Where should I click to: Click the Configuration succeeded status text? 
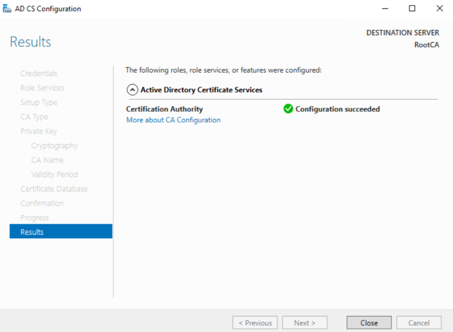(338, 109)
